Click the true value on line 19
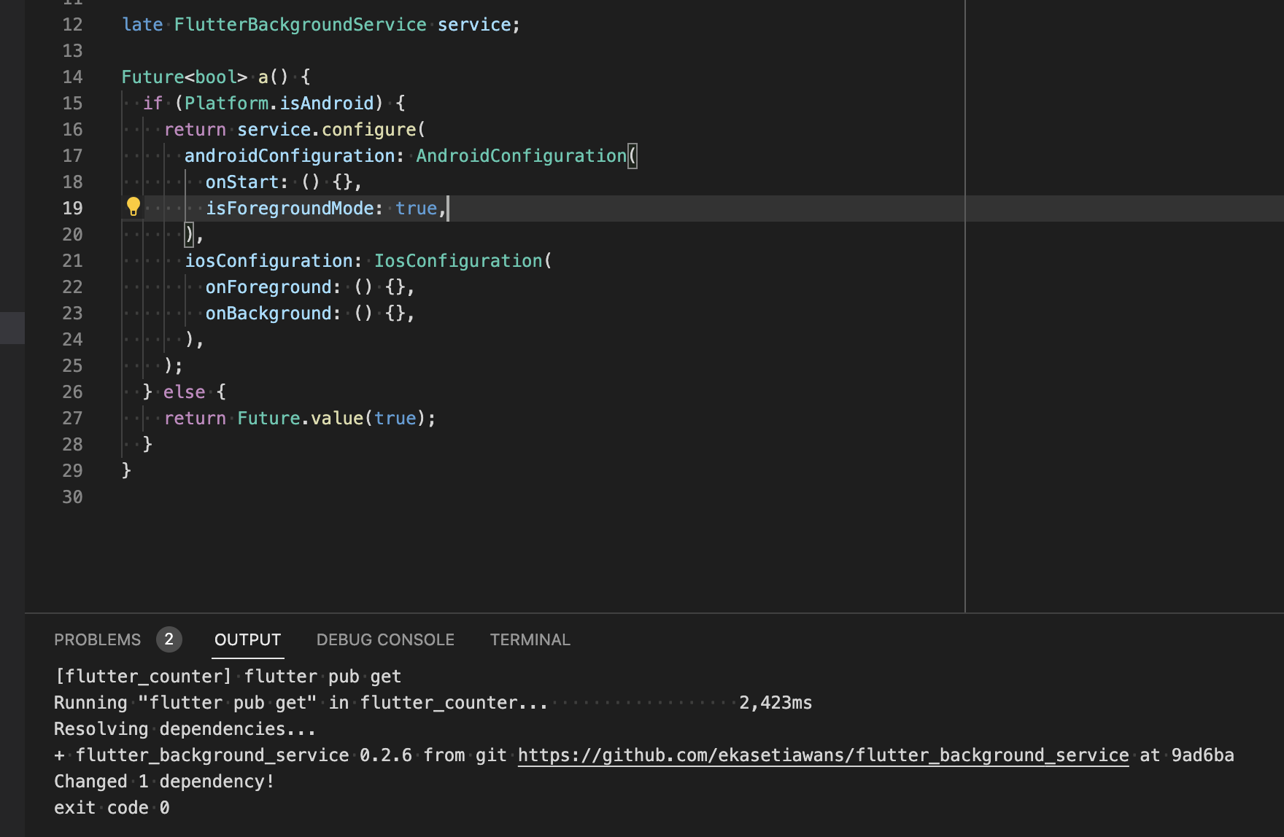1284x837 pixels. 416,207
